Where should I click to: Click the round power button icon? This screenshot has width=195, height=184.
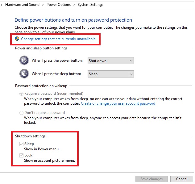(x=24, y=61)
